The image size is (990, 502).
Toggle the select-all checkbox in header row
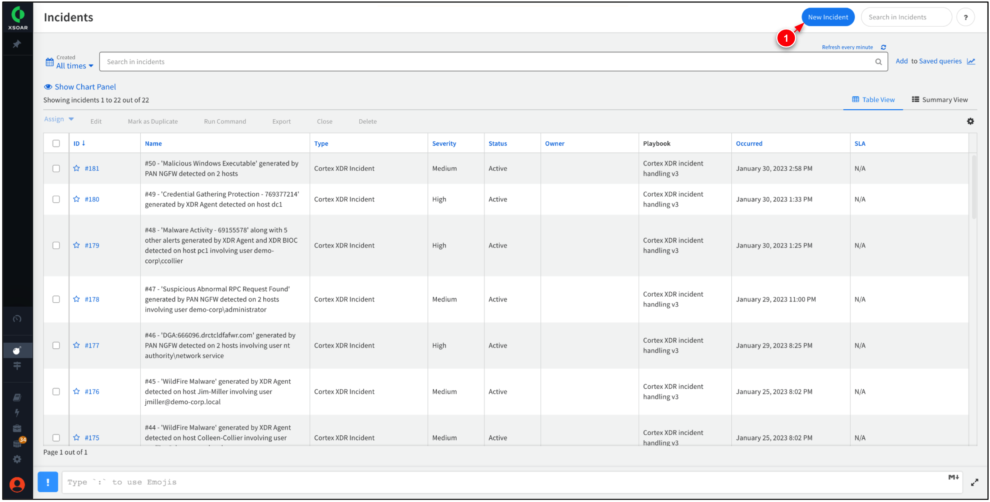56,143
